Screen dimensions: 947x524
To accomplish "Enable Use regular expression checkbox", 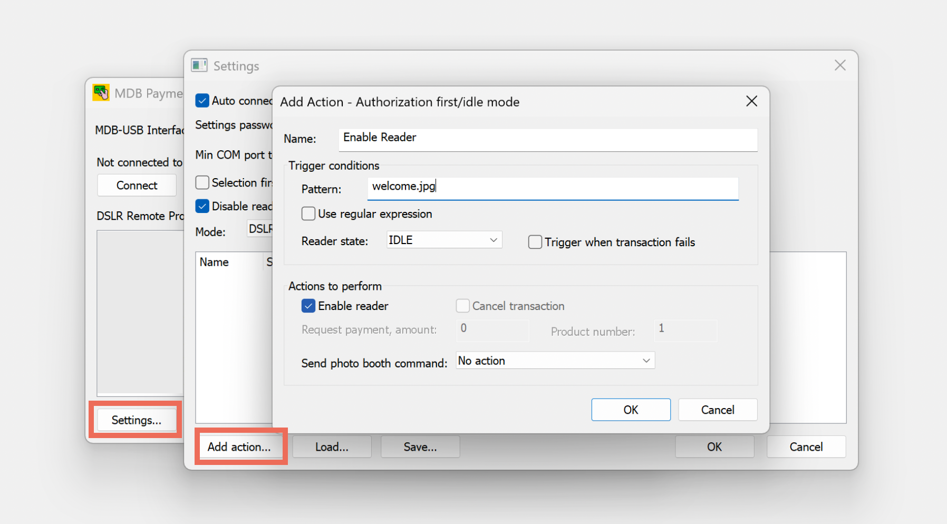I will [x=308, y=214].
